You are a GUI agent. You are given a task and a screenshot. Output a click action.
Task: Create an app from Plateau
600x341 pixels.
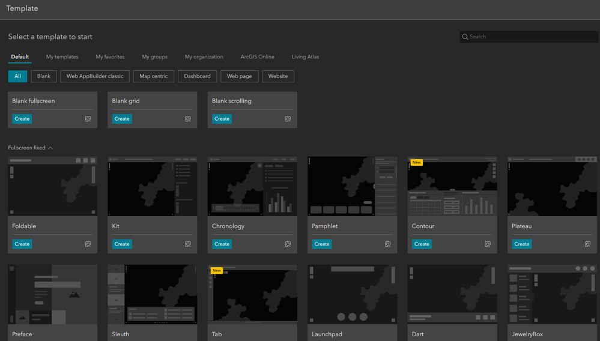coord(521,244)
